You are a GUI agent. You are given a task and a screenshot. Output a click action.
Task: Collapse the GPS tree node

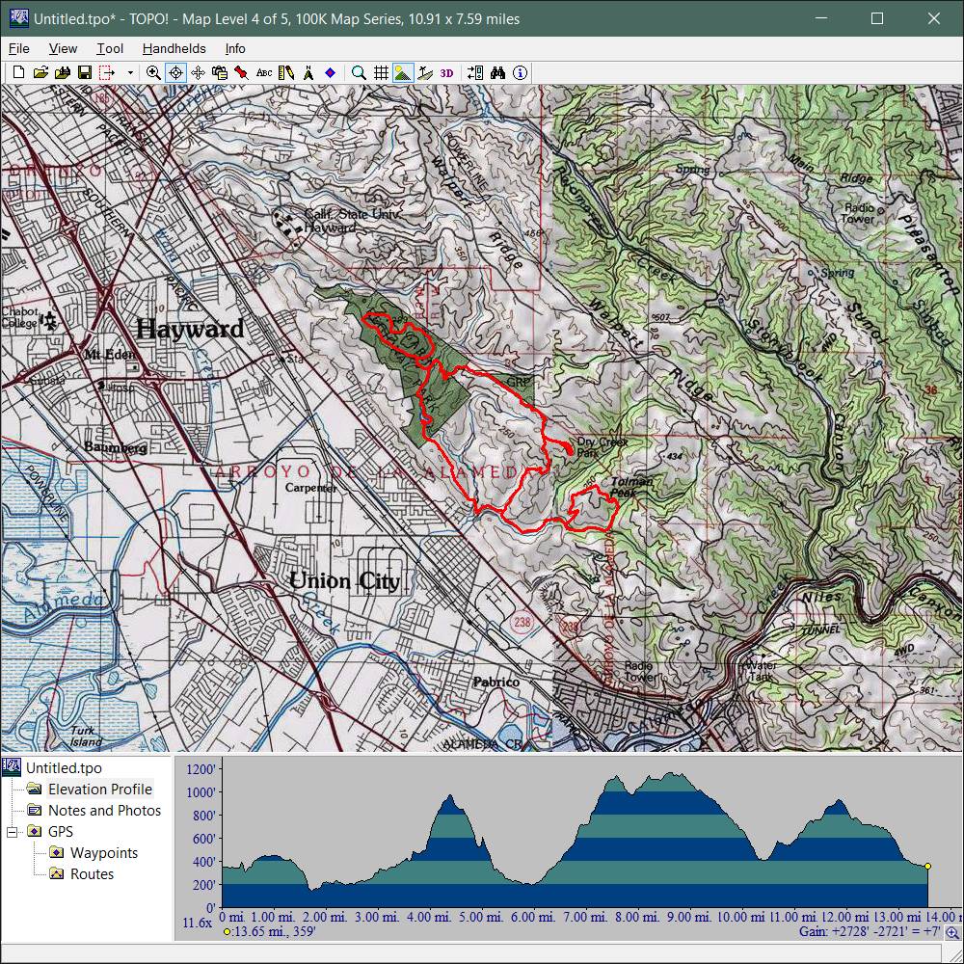tap(13, 832)
